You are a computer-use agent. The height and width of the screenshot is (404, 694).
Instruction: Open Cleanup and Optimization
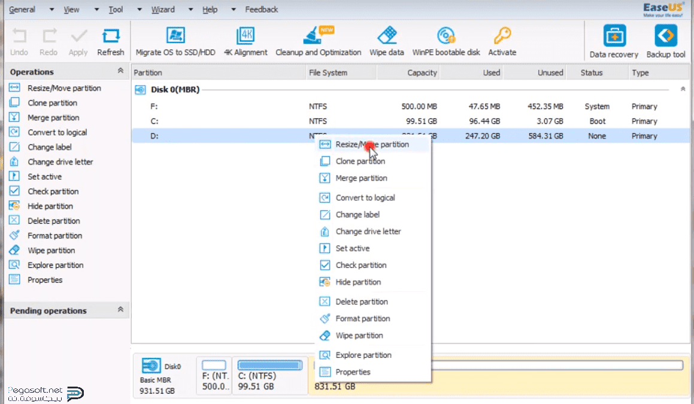pyautogui.click(x=318, y=42)
